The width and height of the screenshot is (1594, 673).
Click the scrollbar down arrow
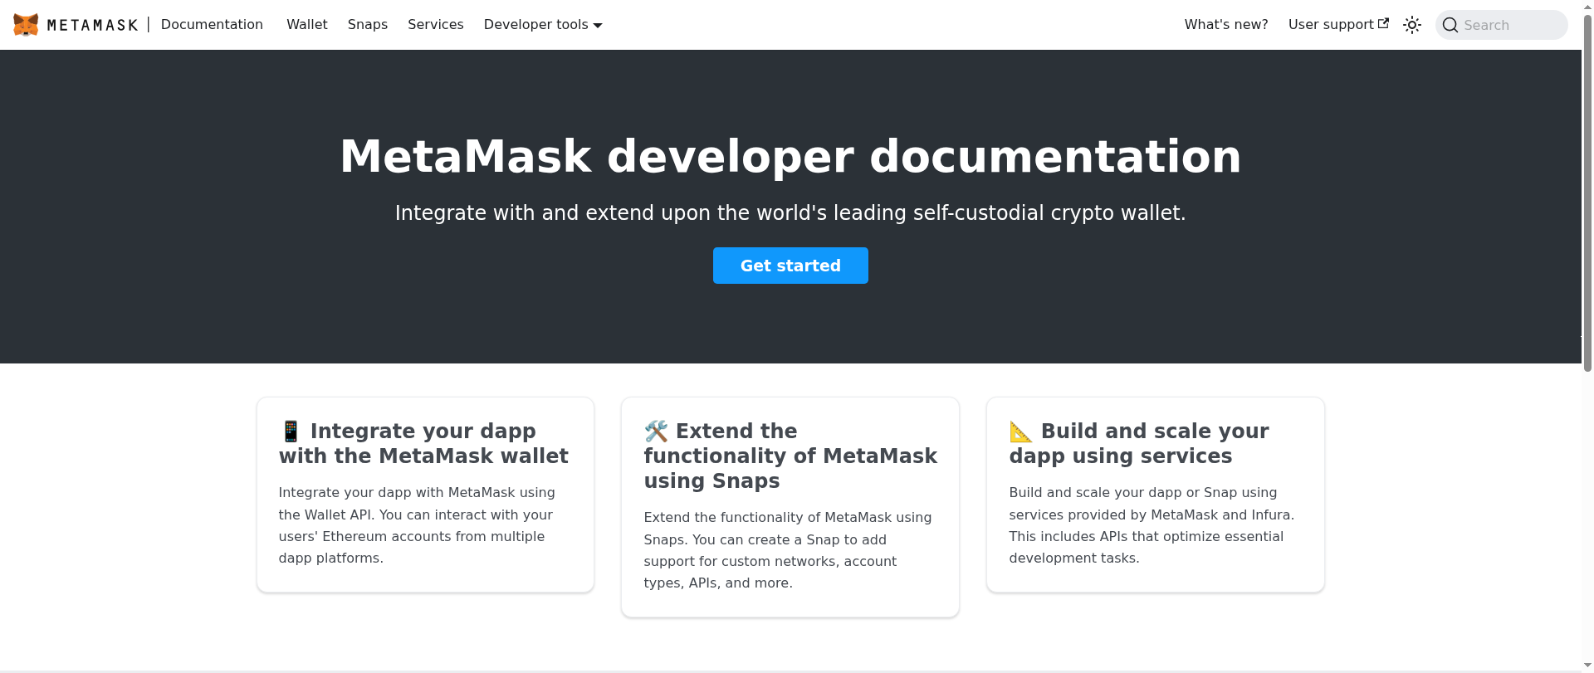point(1587,666)
